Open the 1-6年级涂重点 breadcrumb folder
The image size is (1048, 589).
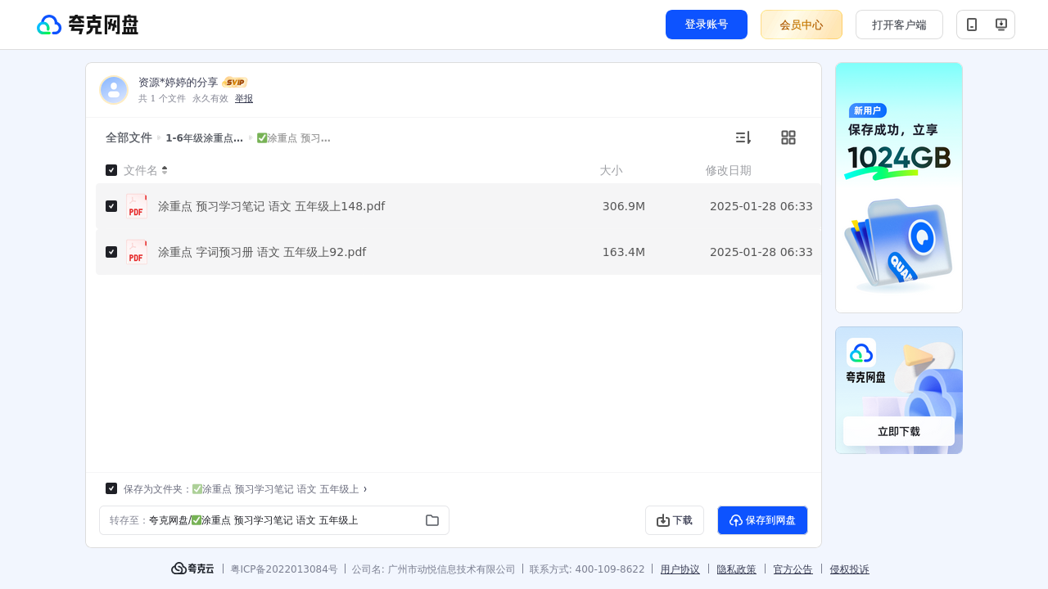coord(205,138)
